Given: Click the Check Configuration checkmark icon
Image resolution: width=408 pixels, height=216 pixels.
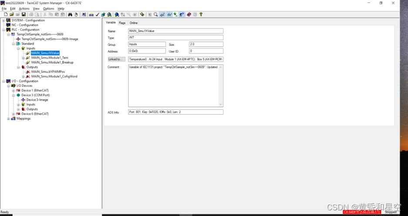Looking at the screenshot, I should point(98,14).
